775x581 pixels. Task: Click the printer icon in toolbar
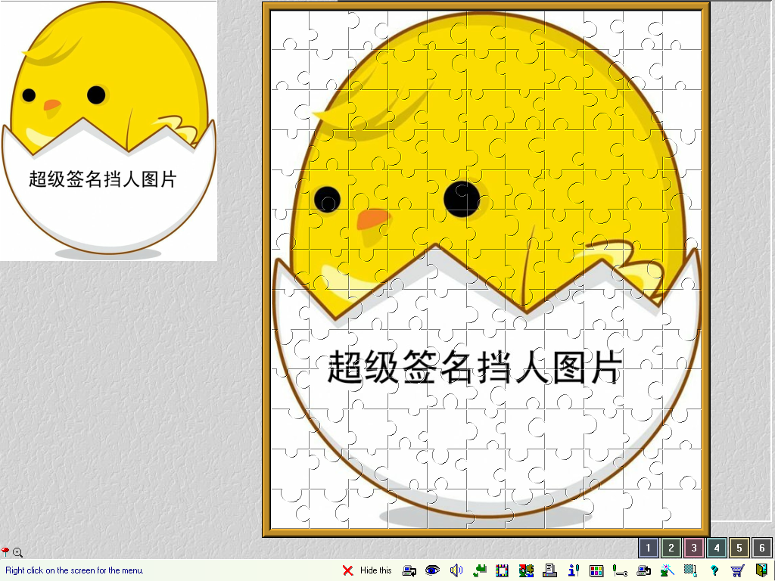click(549, 570)
